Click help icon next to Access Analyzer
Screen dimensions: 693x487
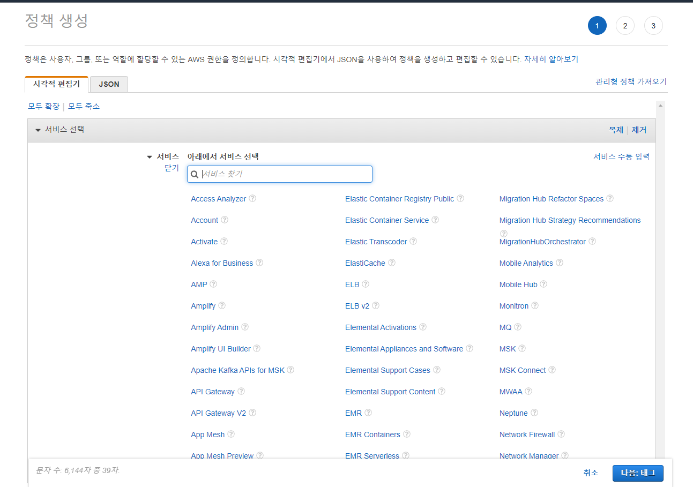click(x=252, y=198)
